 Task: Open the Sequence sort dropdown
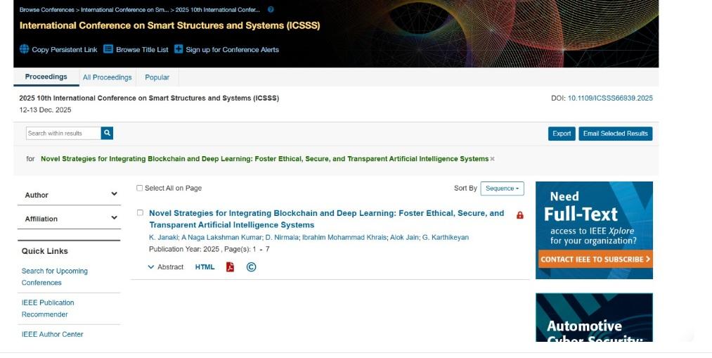(x=502, y=188)
